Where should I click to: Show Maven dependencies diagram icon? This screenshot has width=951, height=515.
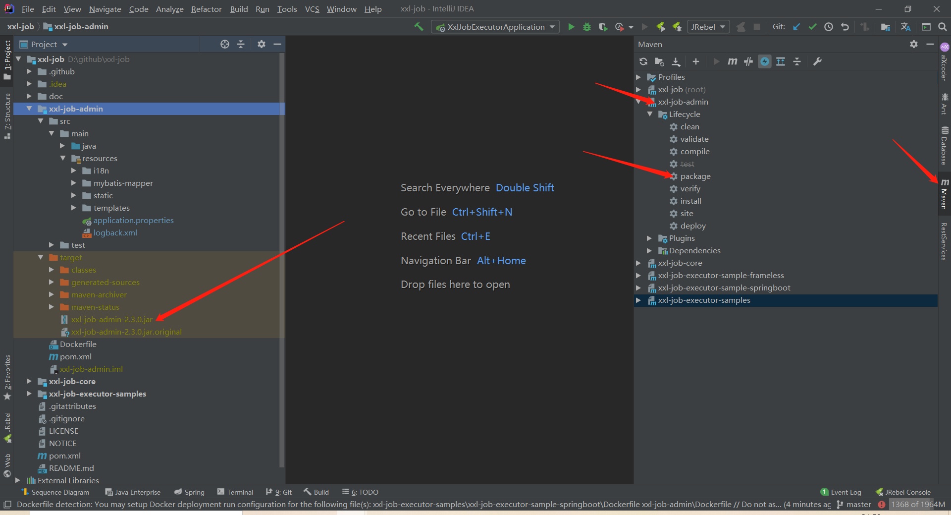point(781,61)
